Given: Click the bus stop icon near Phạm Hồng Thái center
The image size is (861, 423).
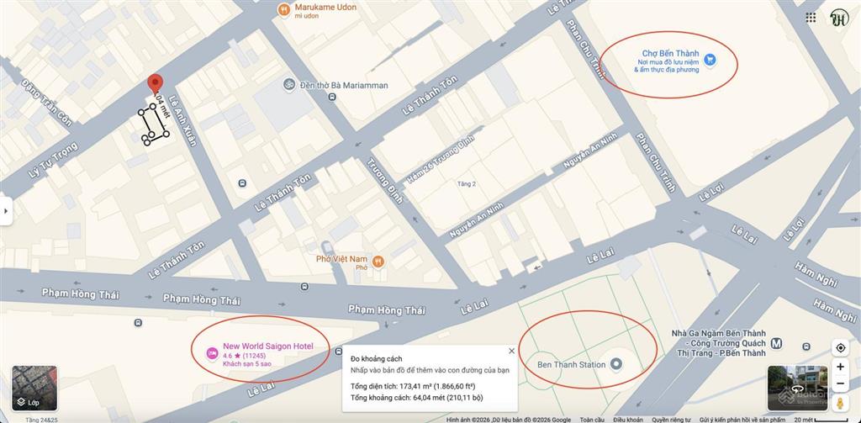Looking at the screenshot, I should coord(304,286).
